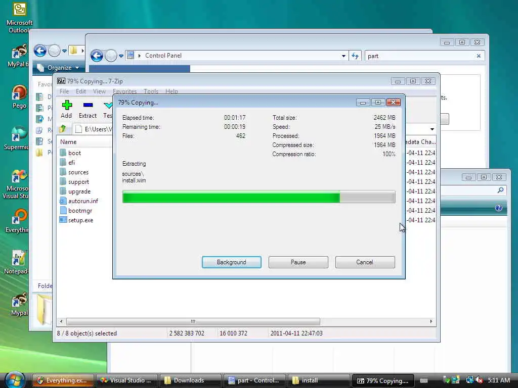Open the Help menu in 7-Zip

171,91
